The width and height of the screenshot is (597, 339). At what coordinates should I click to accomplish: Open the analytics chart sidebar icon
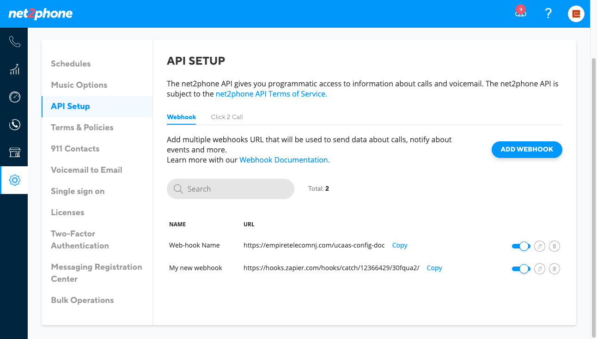(14, 69)
